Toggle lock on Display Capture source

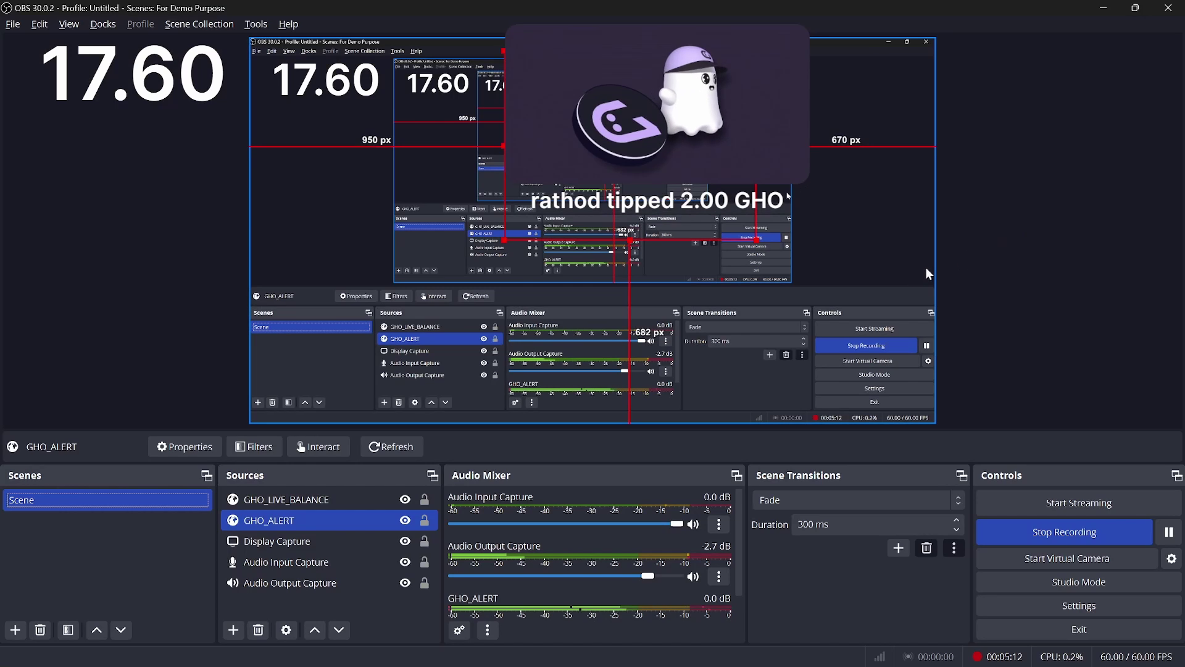tap(425, 542)
